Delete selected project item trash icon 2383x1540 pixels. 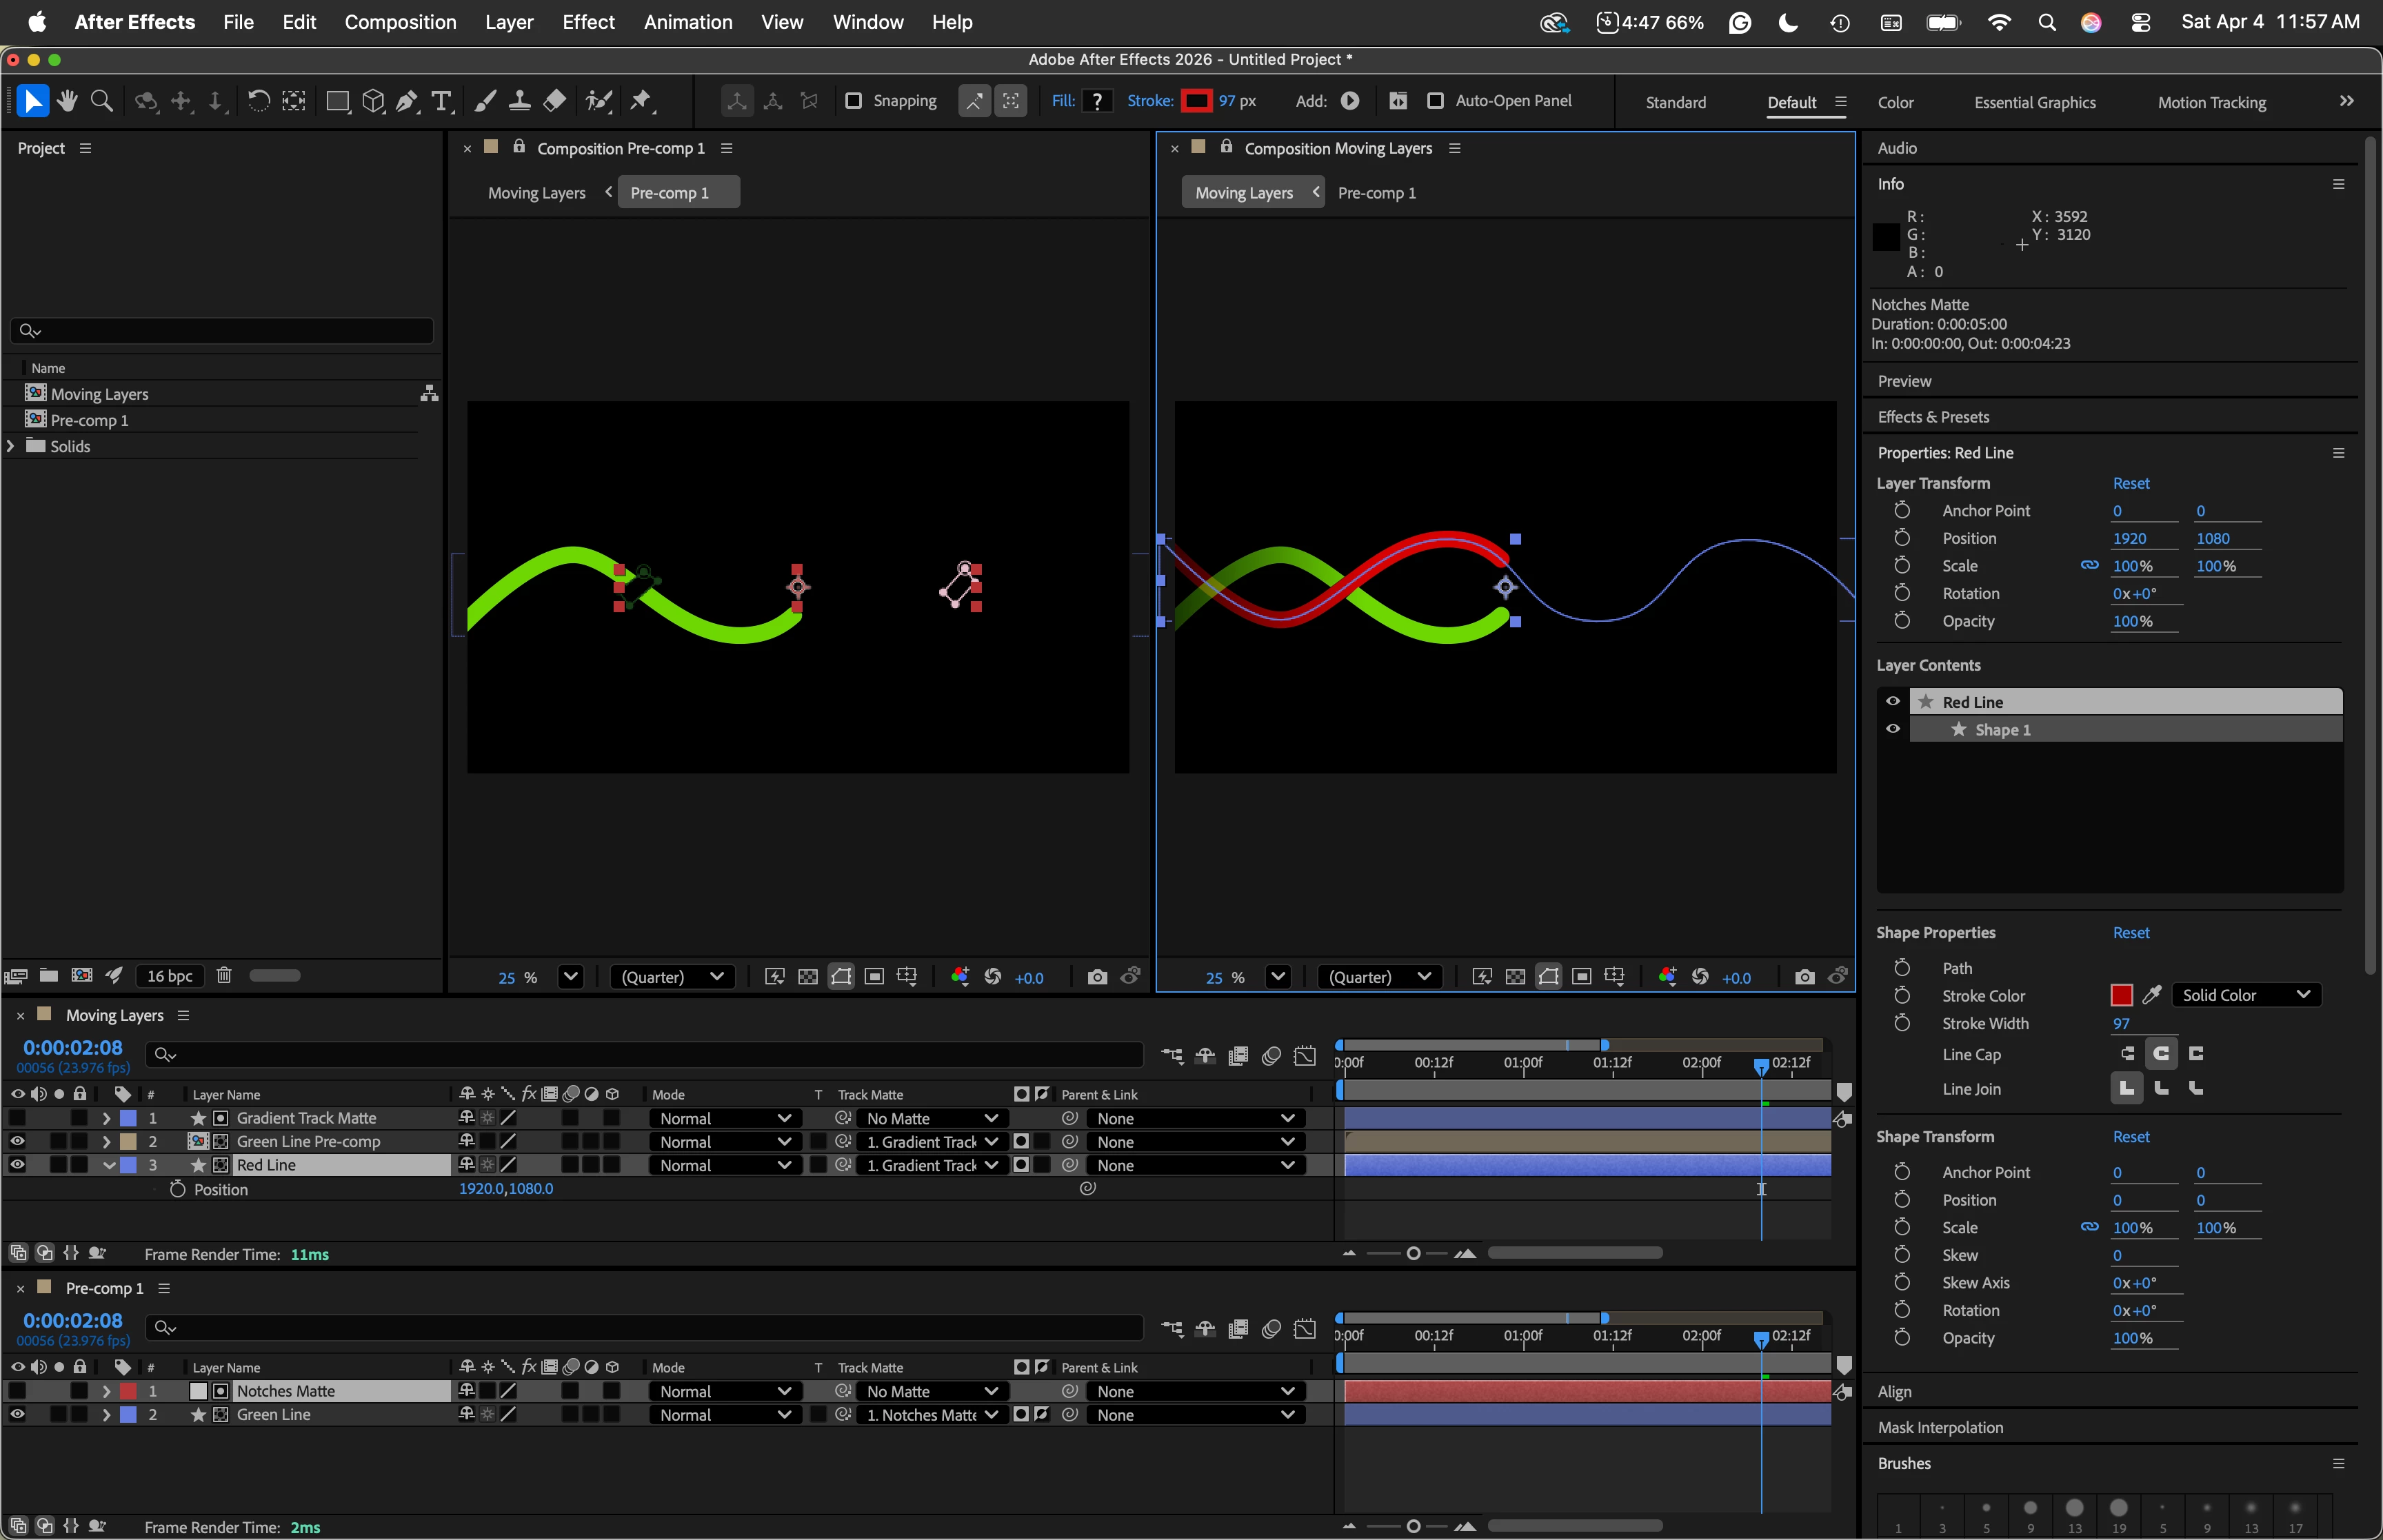pos(224,975)
